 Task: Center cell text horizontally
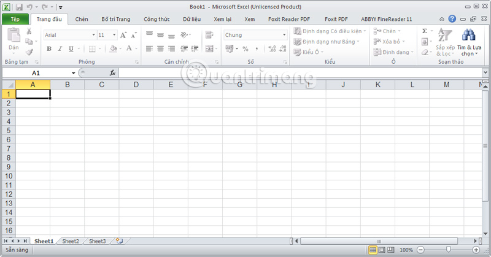coord(160,48)
